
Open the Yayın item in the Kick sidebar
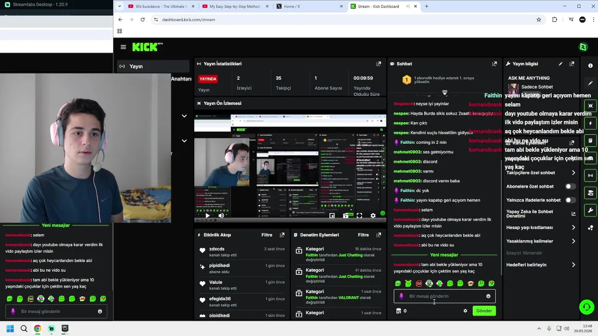[x=152, y=66]
